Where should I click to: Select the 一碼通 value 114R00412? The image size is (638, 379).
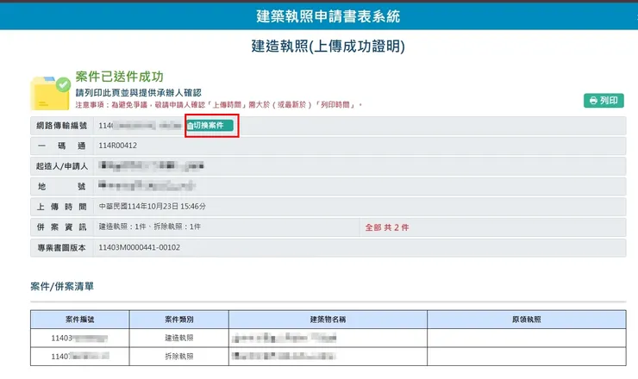[117, 146]
